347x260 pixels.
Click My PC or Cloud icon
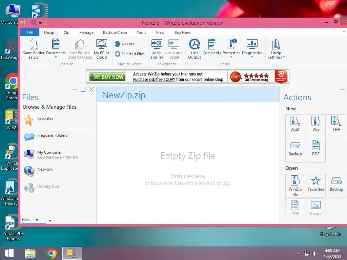(x=102, y=44)
